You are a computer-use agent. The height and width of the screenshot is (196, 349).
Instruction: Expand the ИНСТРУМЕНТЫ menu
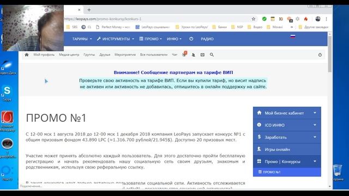[x=116, y=39]
